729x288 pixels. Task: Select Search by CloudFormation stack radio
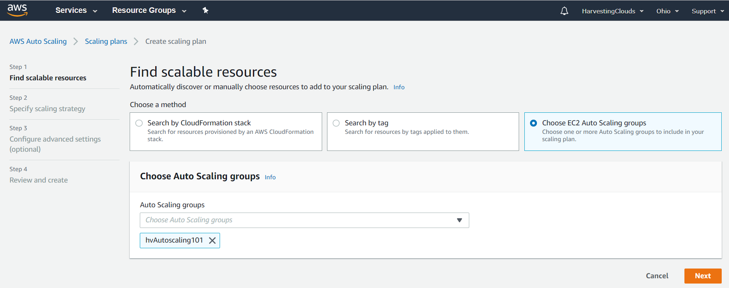click(x=139, y=123)
